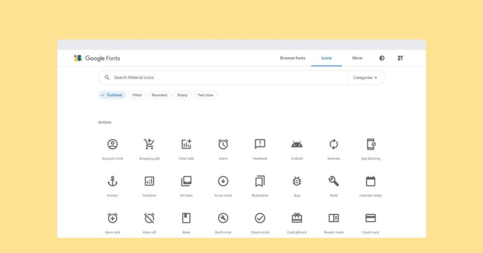This screenshot has width=483, height=253.
Task: Click the Check circle icon
Action: (x=260, y=218)
